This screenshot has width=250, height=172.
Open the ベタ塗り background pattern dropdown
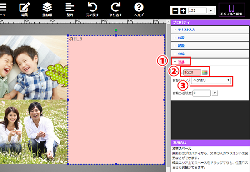coord(211,80)
